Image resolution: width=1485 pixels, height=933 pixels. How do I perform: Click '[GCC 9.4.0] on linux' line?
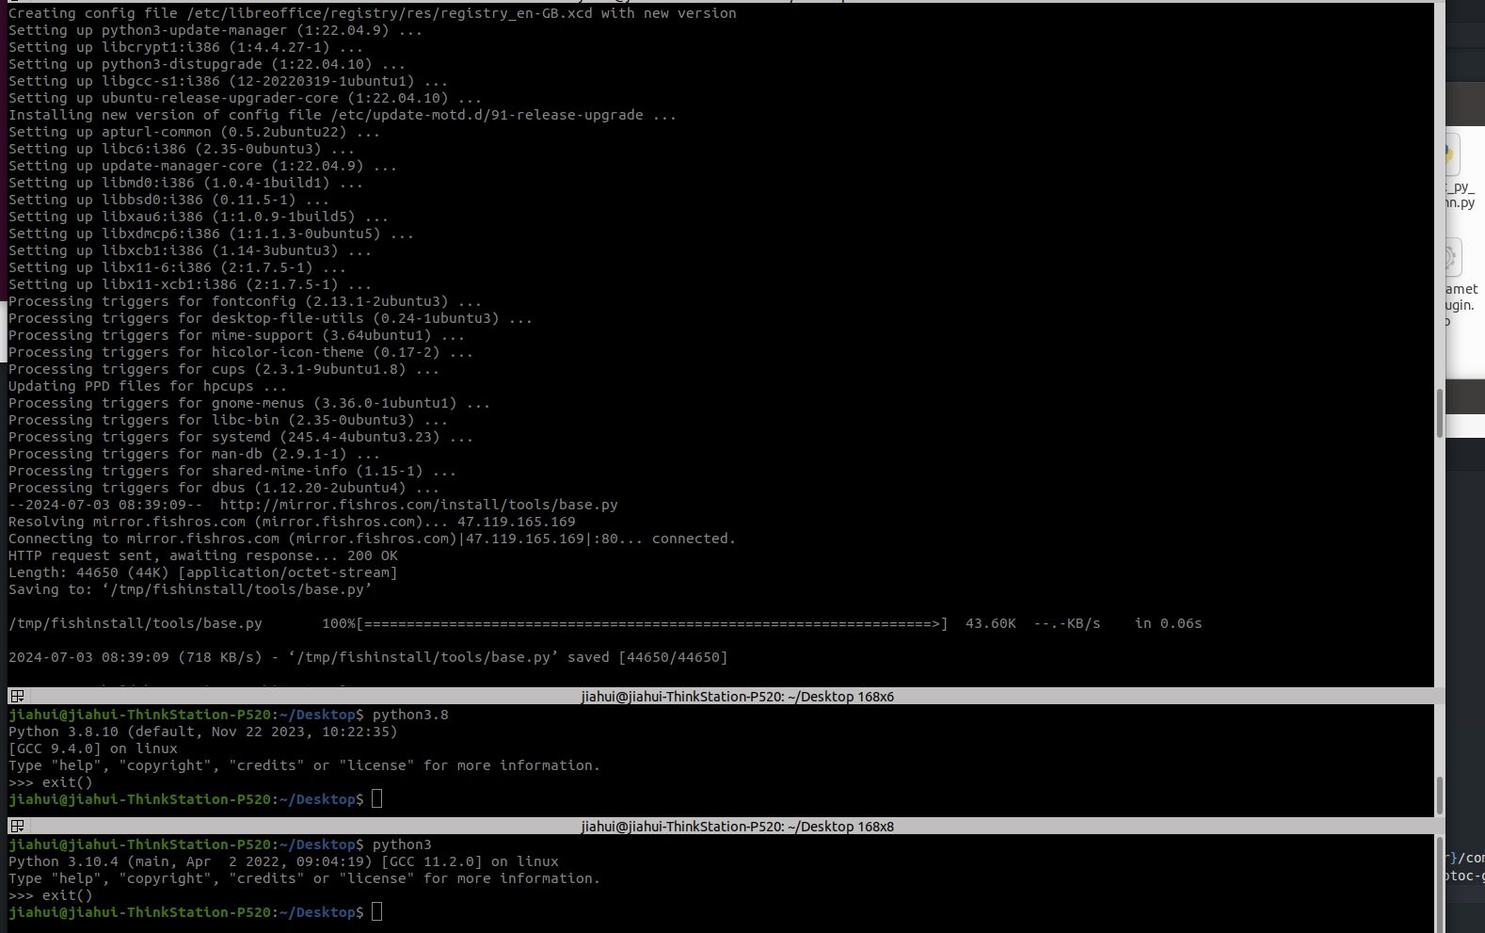[x=93, y=748]
